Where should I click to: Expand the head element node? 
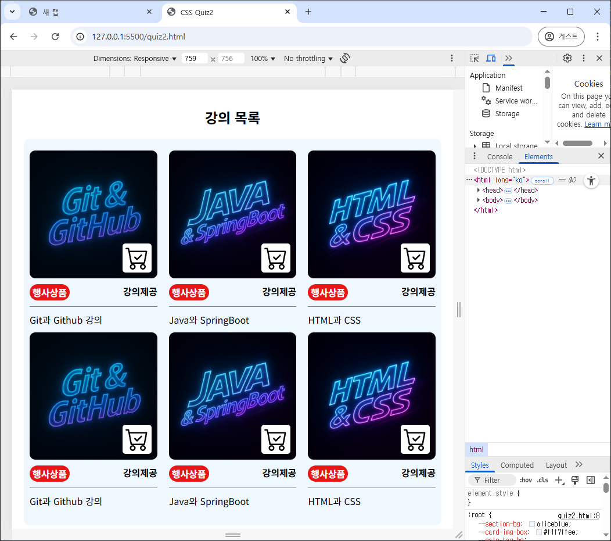click(x=479, y=190)
